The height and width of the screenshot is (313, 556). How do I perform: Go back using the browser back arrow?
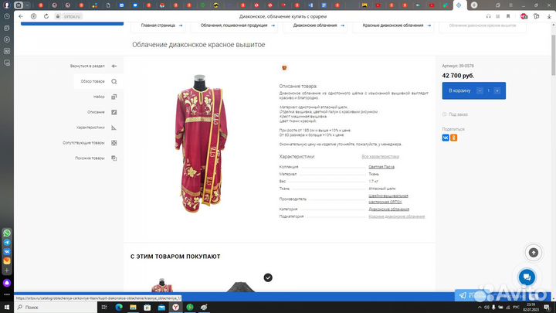click(x=21, y=16)
